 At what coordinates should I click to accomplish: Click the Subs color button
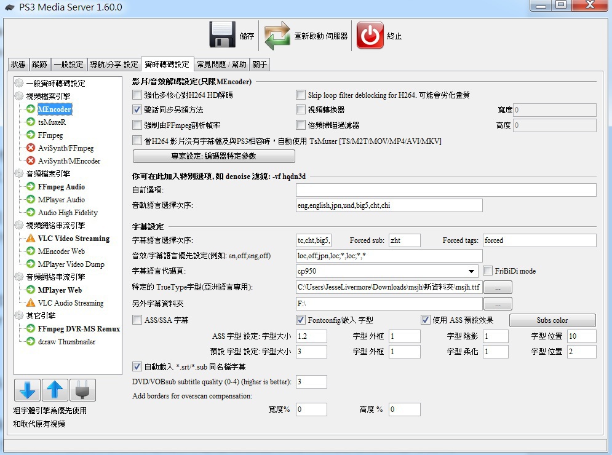coord(552,320)
